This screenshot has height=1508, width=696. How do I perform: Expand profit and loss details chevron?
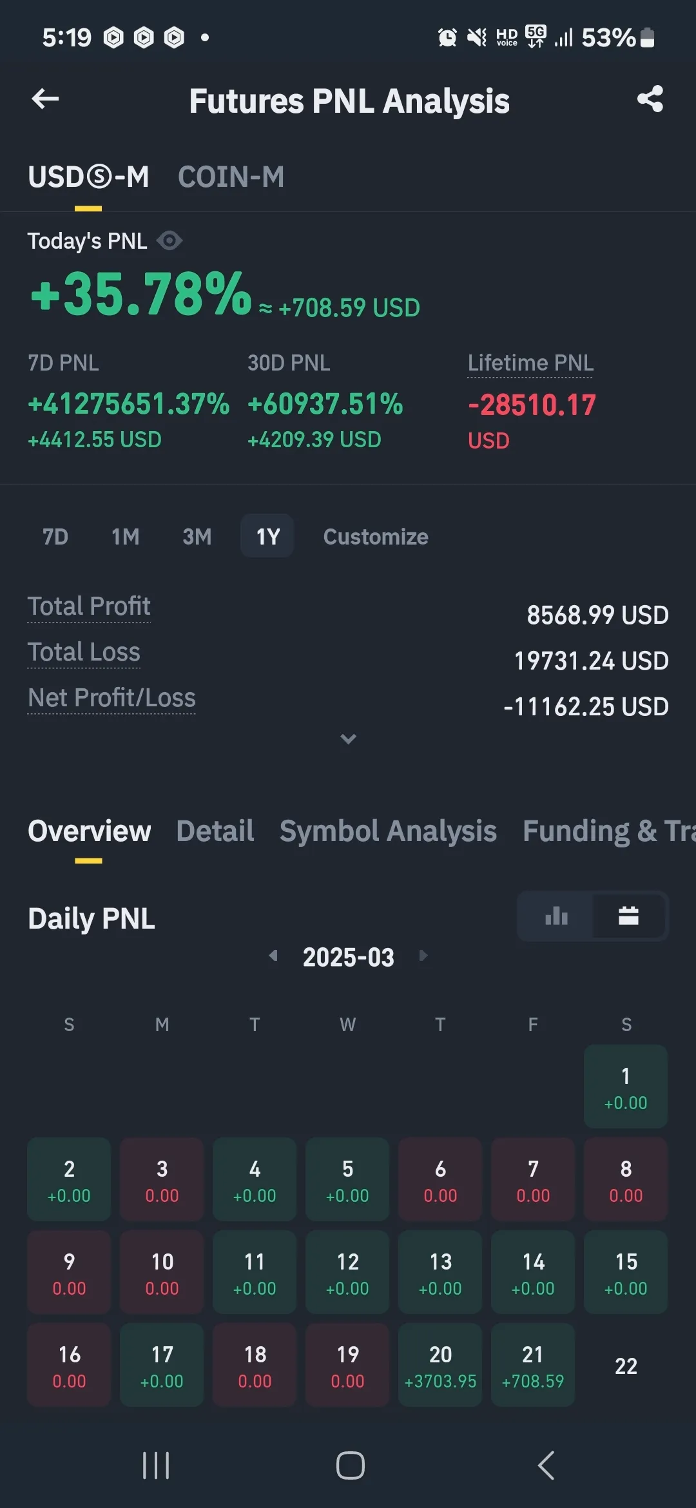[x=348, y=739]
